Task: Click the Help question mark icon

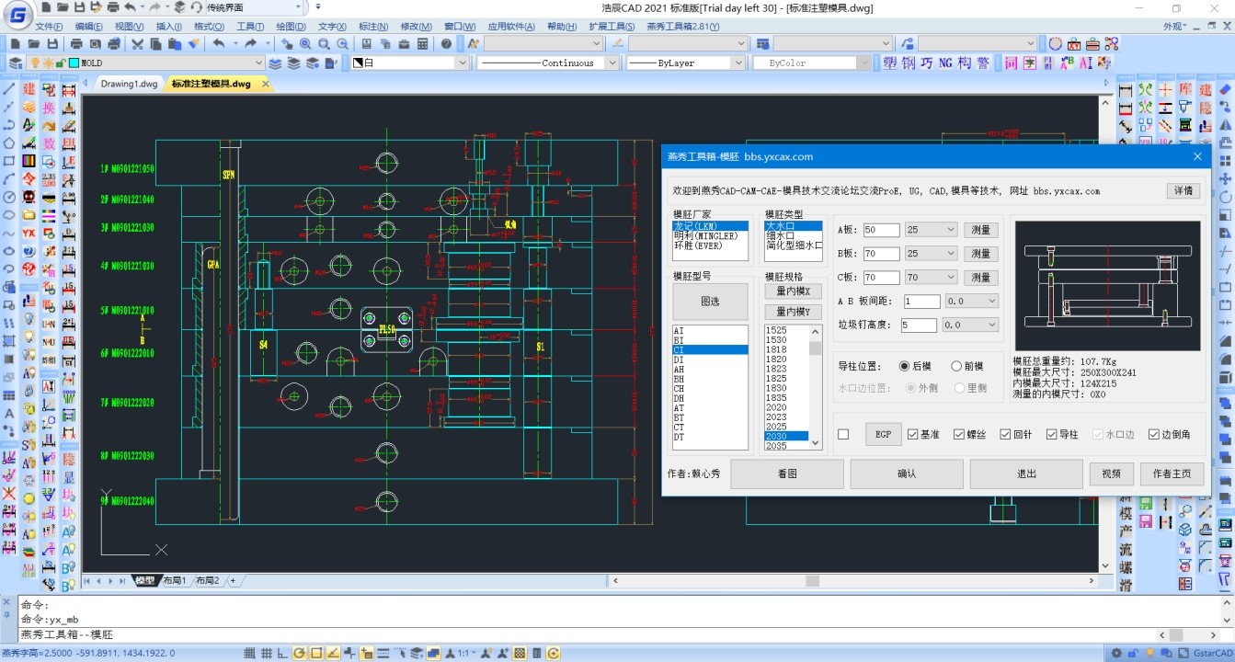Action: 446,43
